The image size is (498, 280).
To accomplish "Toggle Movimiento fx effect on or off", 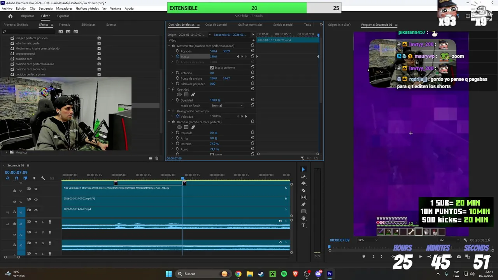I will click(174, 46).
